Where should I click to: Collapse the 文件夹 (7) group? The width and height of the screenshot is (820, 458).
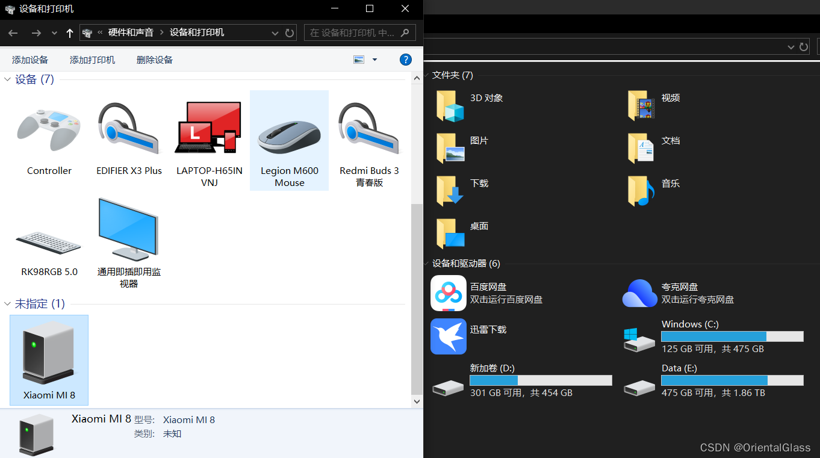click(x=427, y=75)
